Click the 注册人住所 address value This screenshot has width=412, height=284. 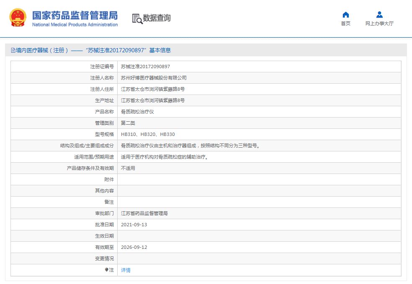click(153, 89)
